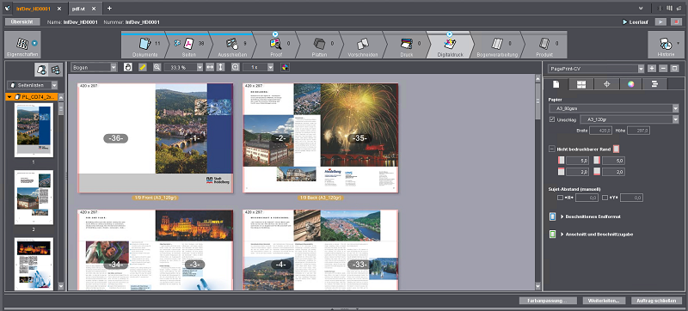
Task: Click the Farbanpassung... button
Action: (549, 301)
